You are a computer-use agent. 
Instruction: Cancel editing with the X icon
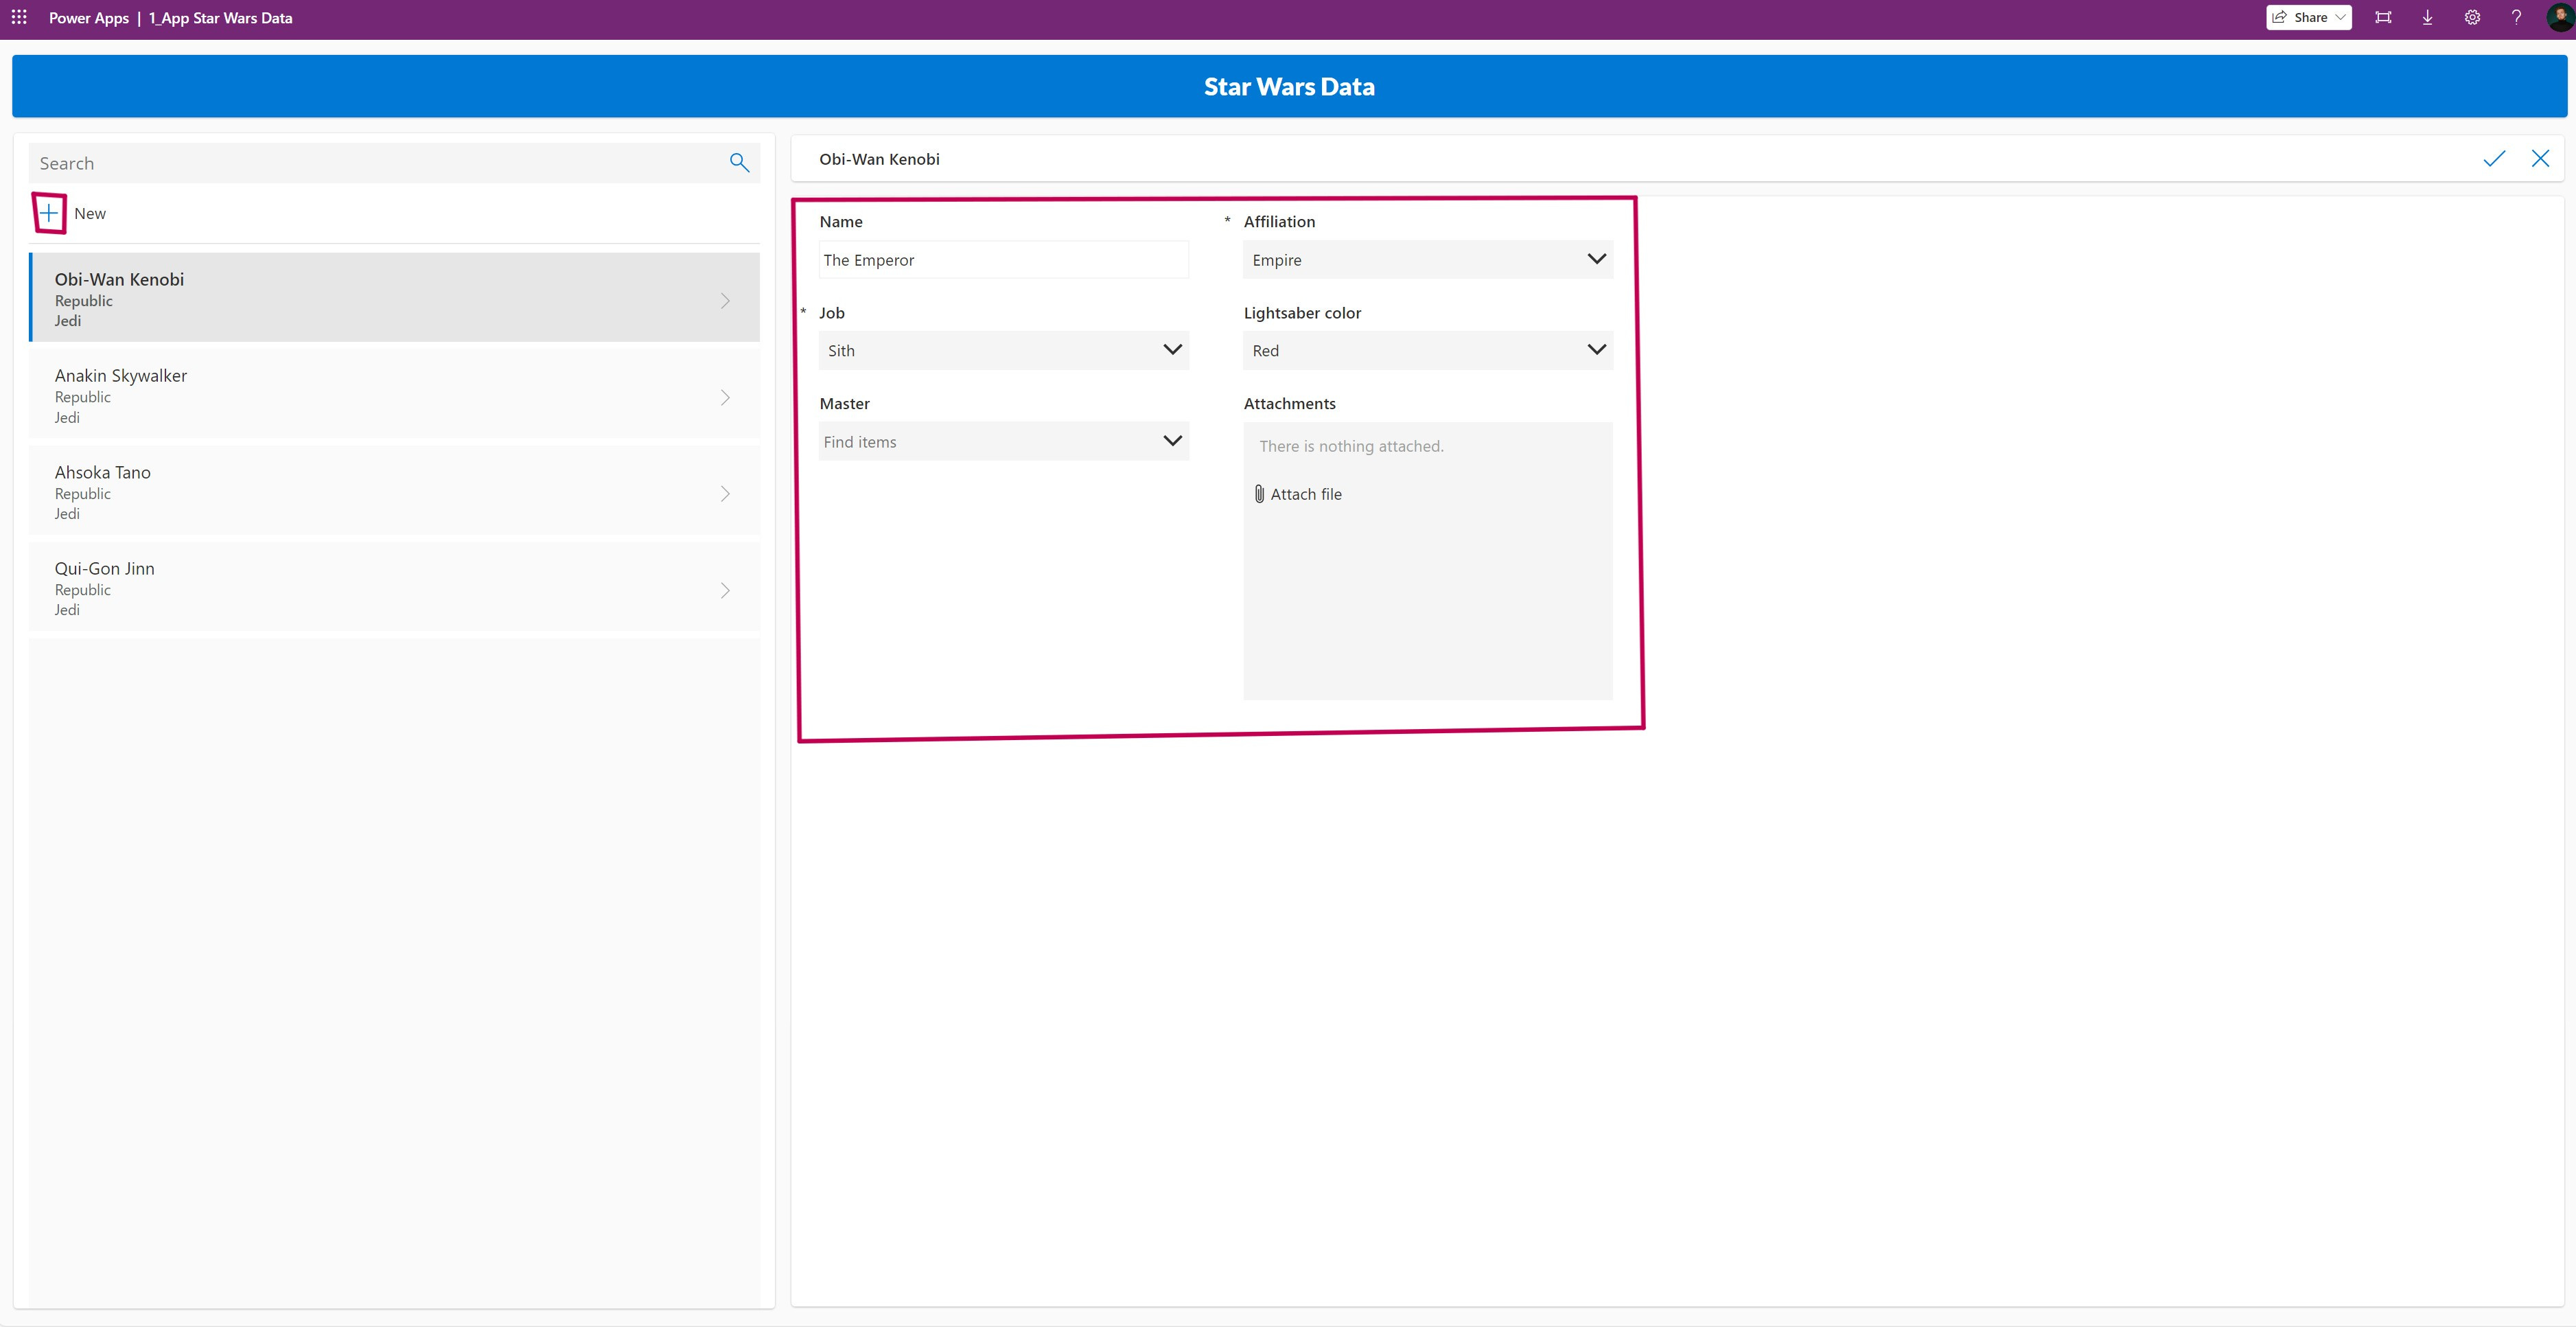pos(2540,159)
